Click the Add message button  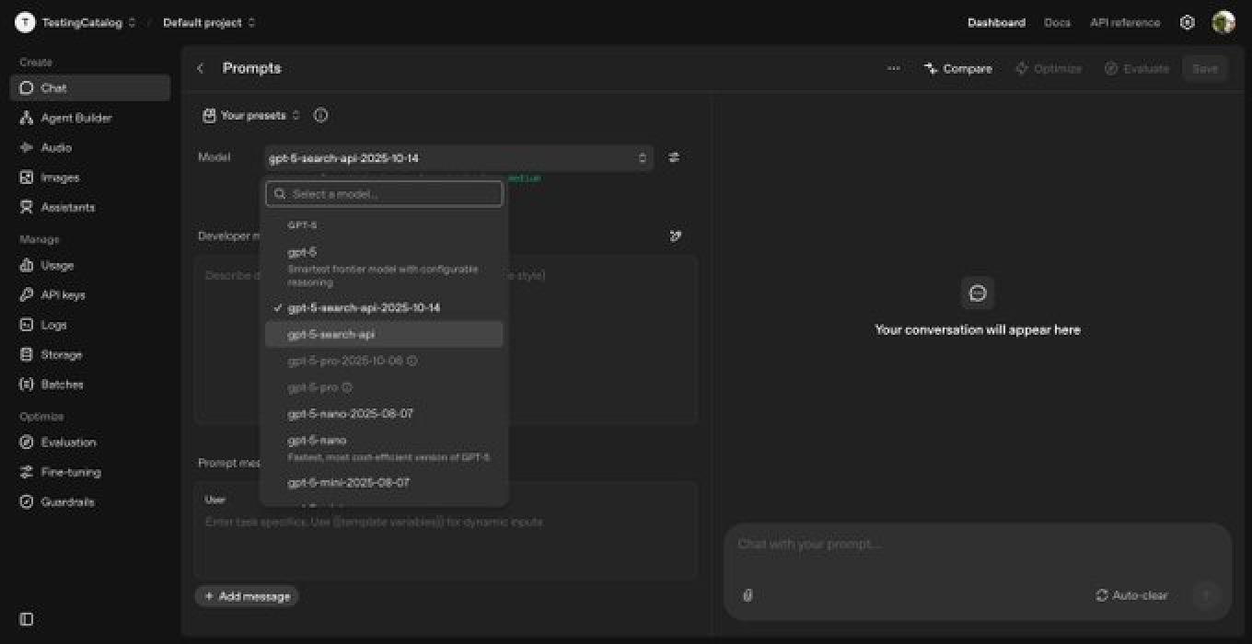247,596
